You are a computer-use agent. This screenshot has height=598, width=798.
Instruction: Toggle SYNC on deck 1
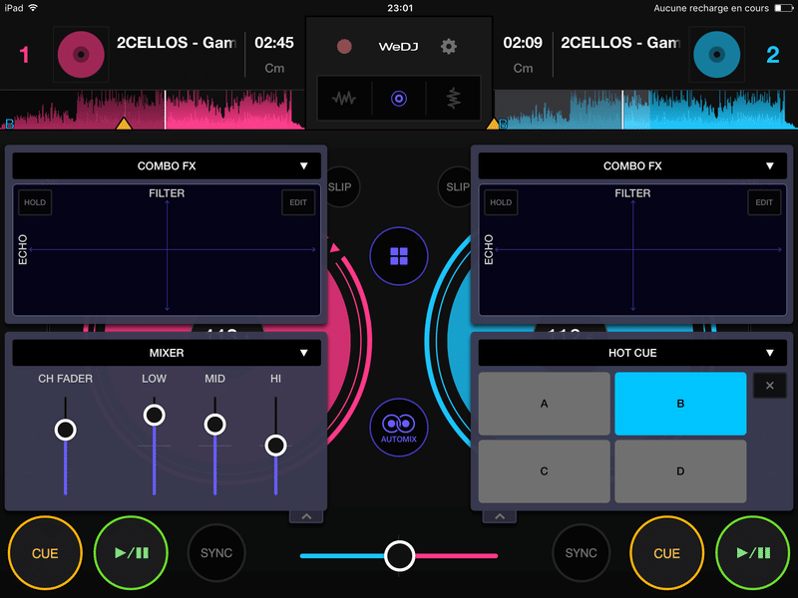[x=216, y=553]
